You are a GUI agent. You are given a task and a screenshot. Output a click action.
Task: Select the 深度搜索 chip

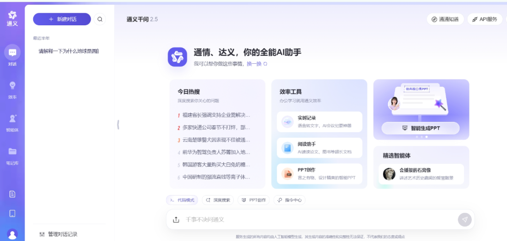(218, 200)
